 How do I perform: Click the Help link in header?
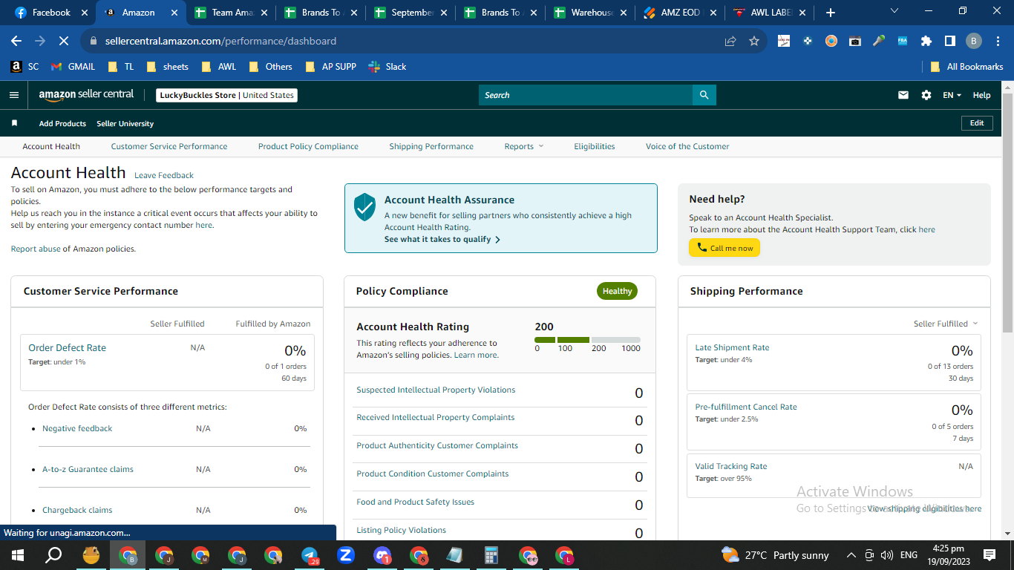(x=981, y=95)
